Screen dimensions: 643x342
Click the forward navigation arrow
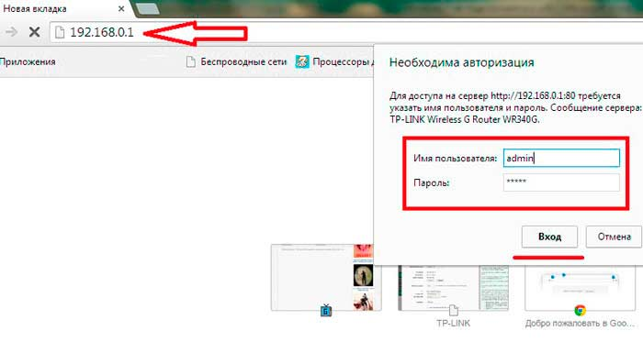tap(11, 31)
